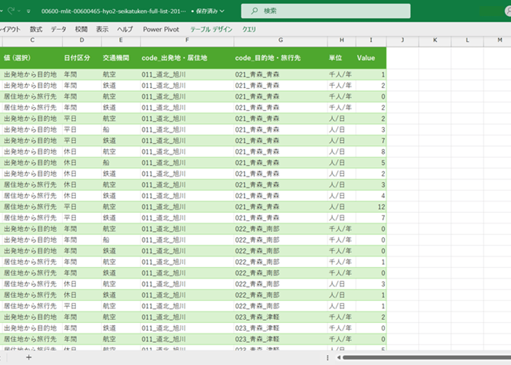Click the 単位 table header cell
The width and height of the screenshot is (511, 365).
click(x=342, y=58)
